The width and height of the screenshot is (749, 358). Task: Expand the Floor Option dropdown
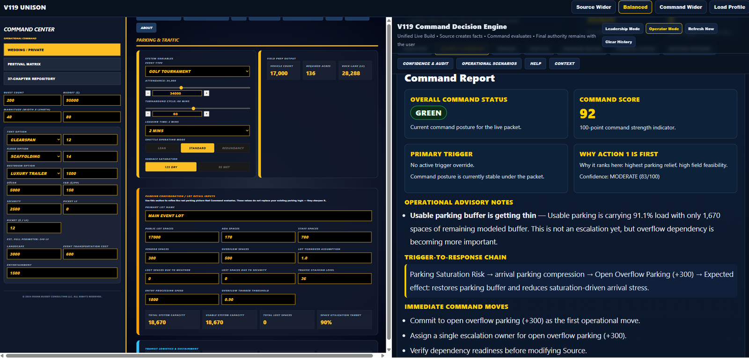pyautogui.click(x=34, y=156)
